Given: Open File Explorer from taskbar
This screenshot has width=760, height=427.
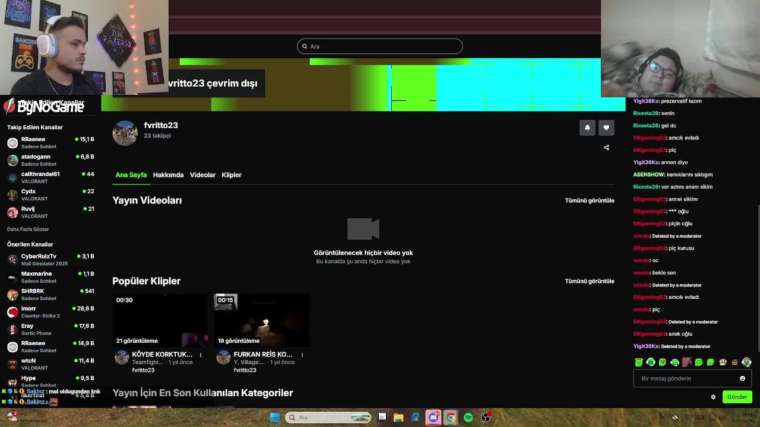Looking at the screenshot, I should point(398,418).
